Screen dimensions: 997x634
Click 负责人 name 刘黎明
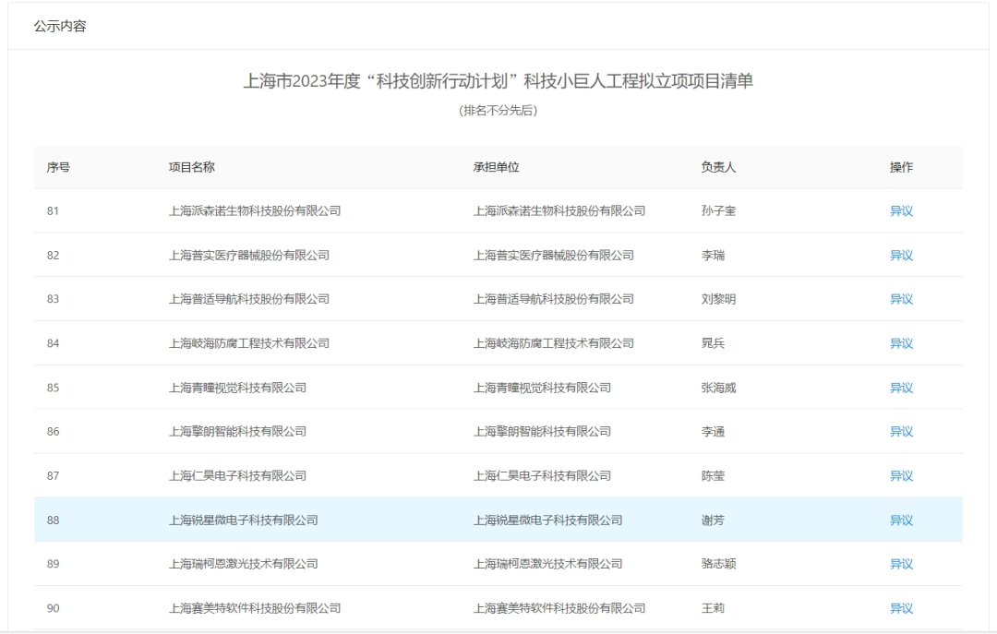718,300
